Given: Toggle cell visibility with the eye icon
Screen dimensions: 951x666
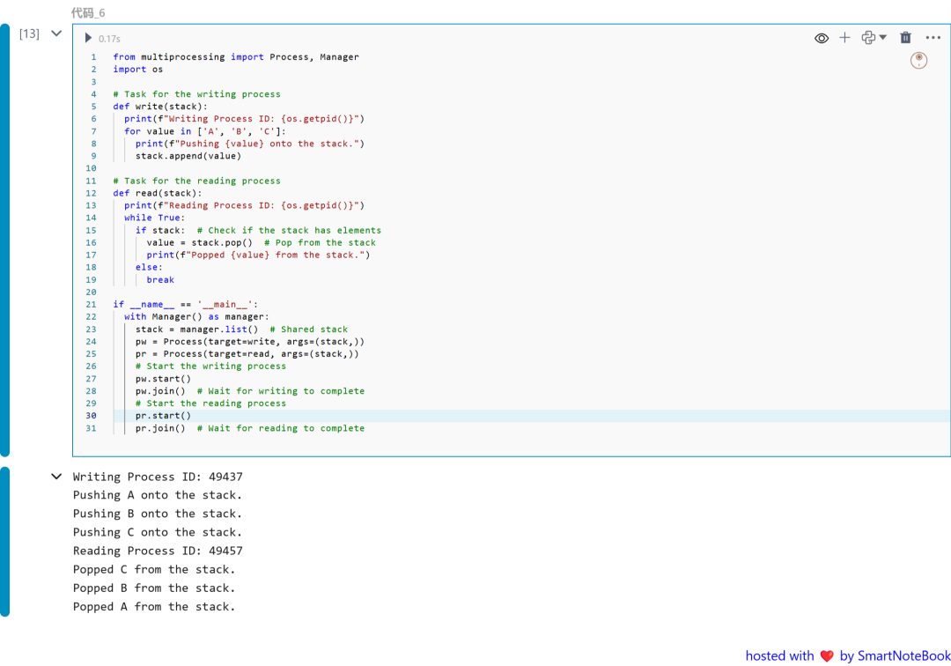Looking at the screenshot, I should 822,38.
